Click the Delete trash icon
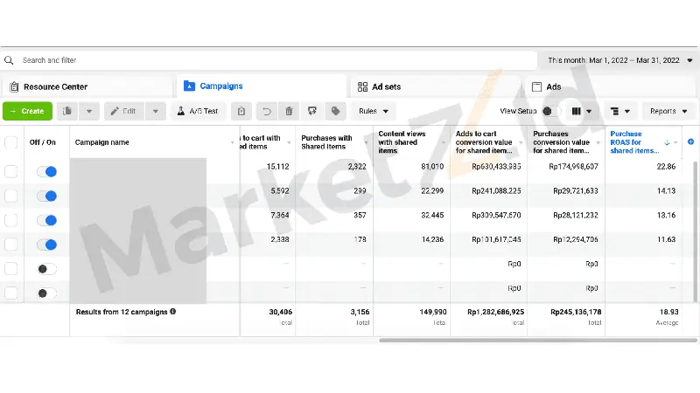Screen dimensions: 700x393 [x=289, y=112]
